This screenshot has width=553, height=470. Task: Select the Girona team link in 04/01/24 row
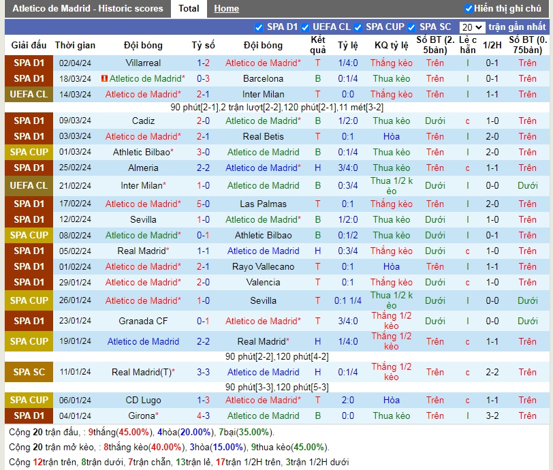(142, 416)
